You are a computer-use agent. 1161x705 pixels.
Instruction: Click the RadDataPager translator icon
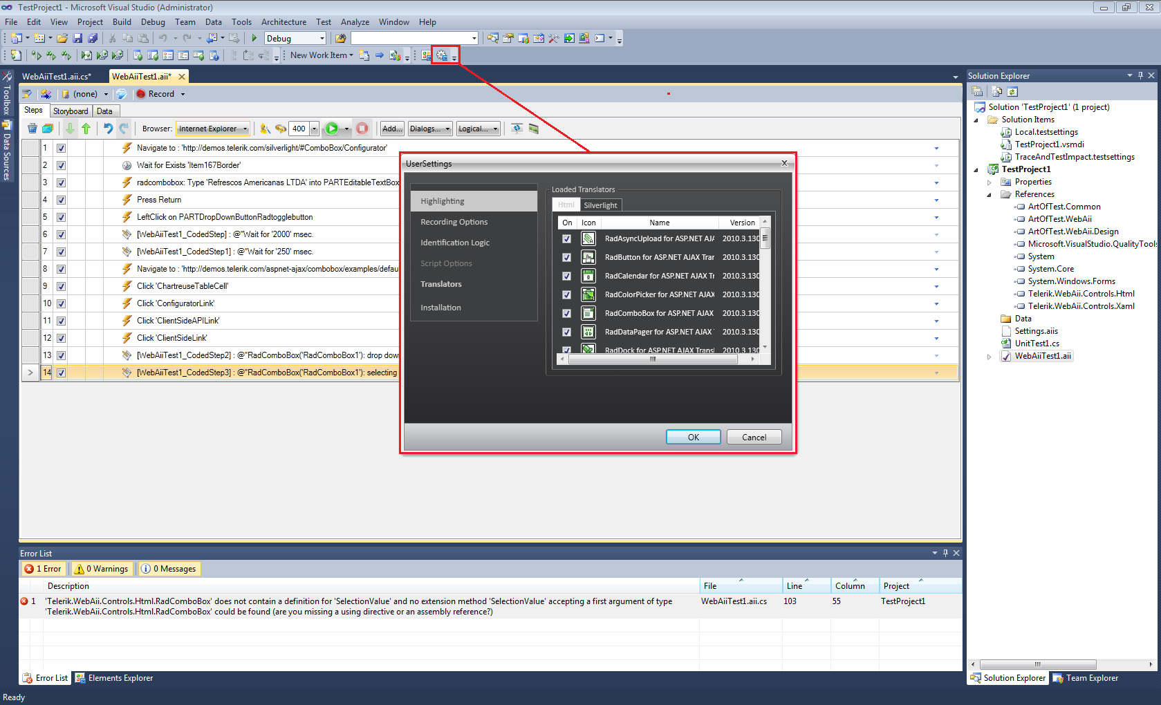[x=588, y=332]
